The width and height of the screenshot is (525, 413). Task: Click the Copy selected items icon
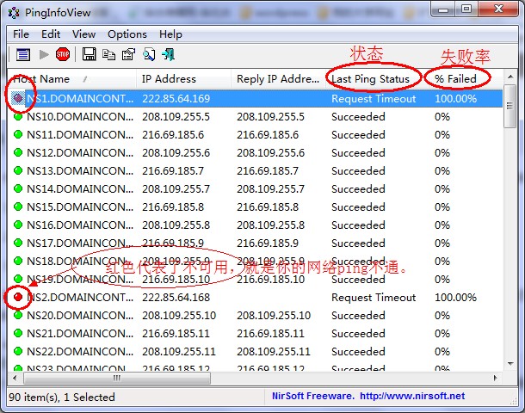(x=108, y=55)
